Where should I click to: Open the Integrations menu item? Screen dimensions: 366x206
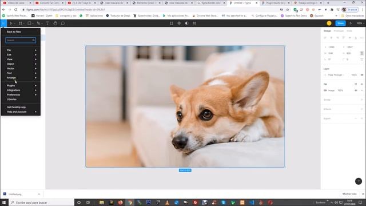click(21, 90)
